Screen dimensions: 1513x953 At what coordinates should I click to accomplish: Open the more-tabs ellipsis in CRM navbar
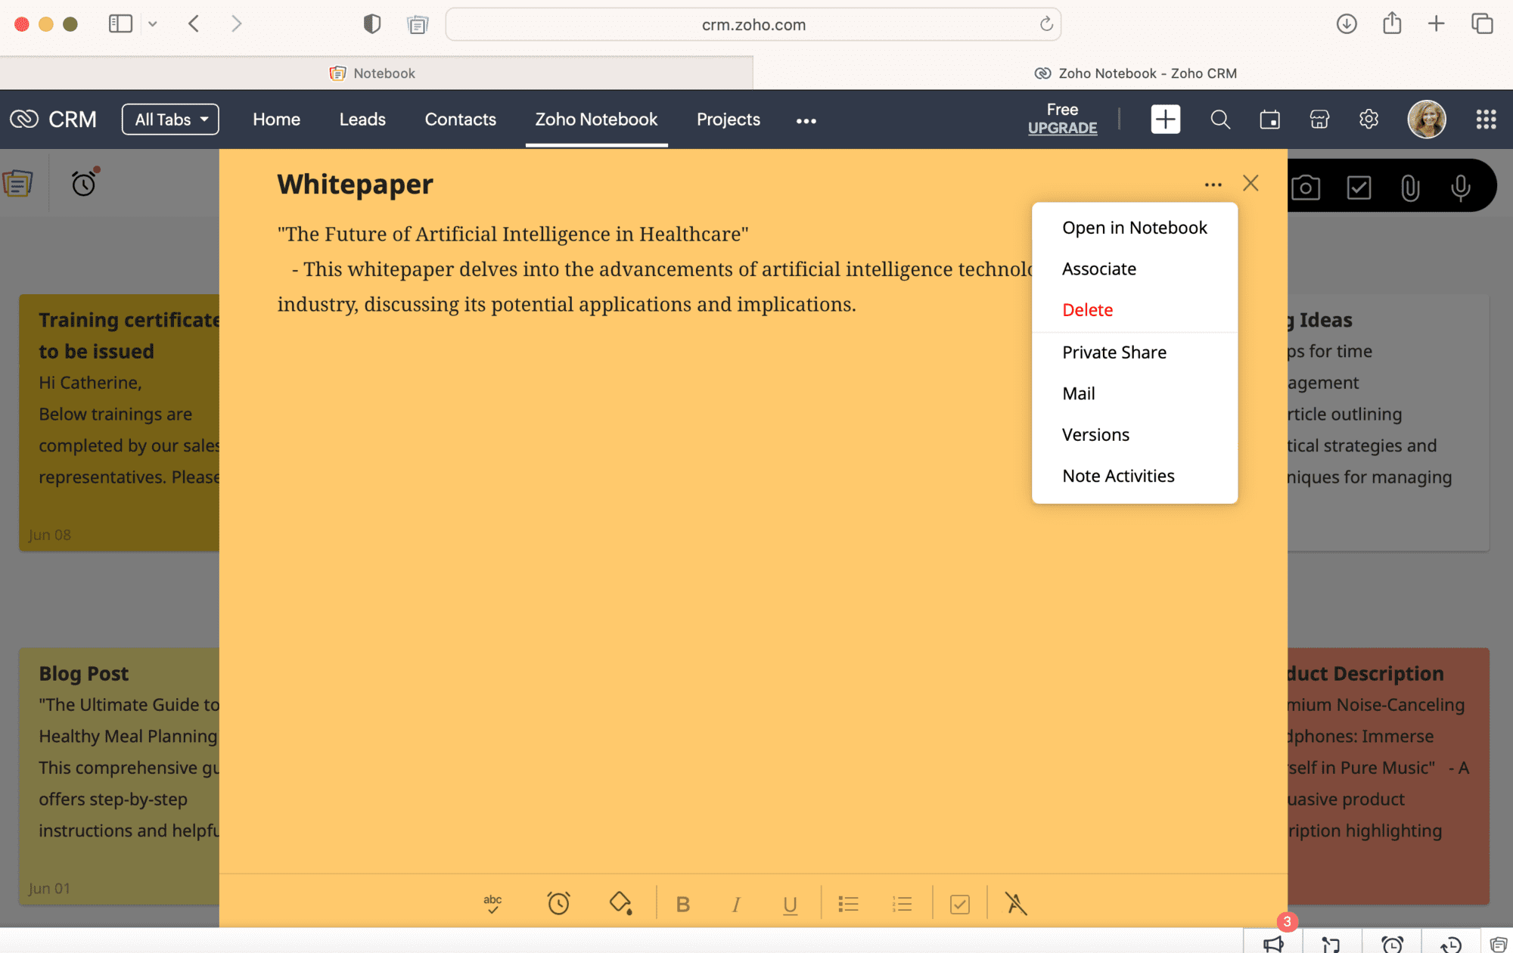click(806, 121)
